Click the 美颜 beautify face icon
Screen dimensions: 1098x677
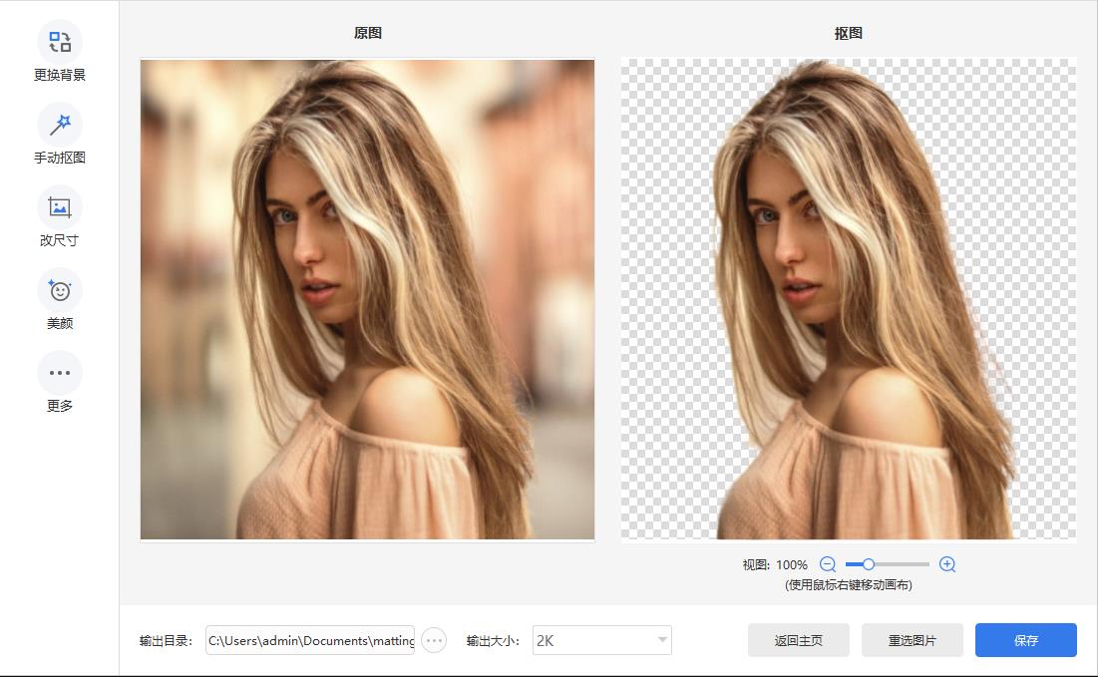pyautogui.click(x=60, y=290)
